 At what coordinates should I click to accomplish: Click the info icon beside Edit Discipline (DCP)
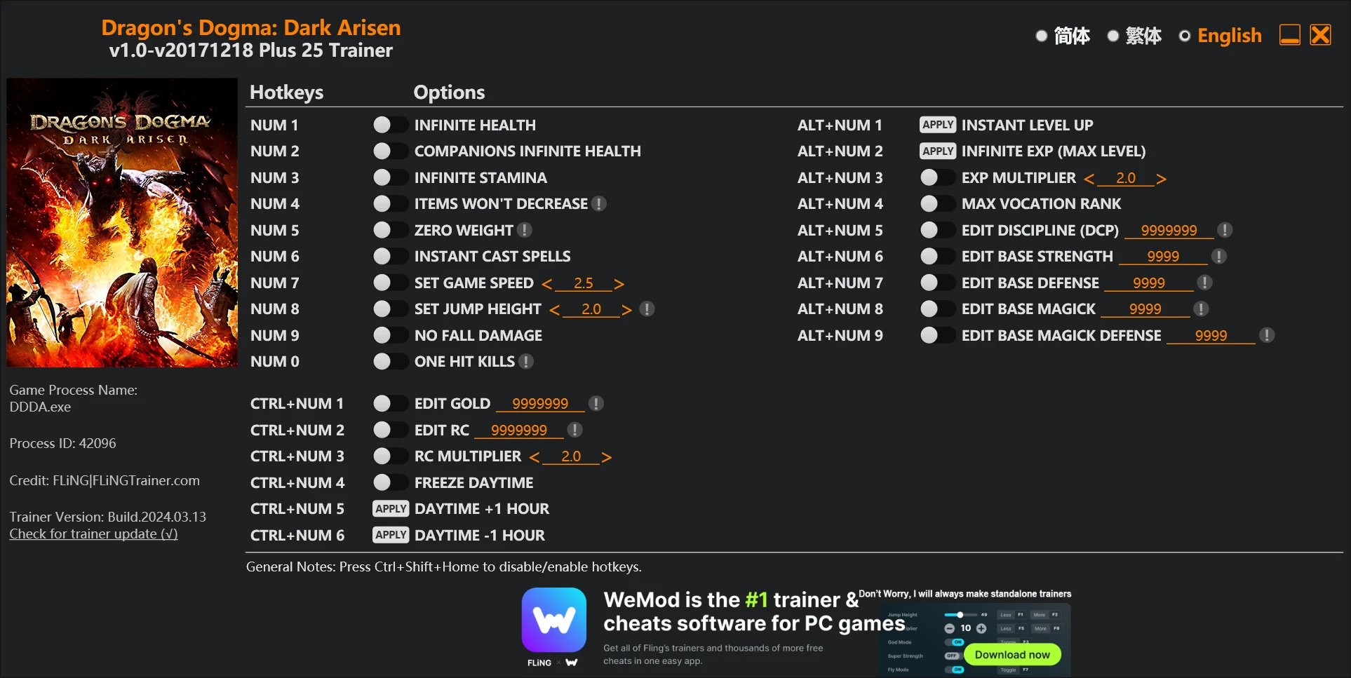coord(1225,230)
